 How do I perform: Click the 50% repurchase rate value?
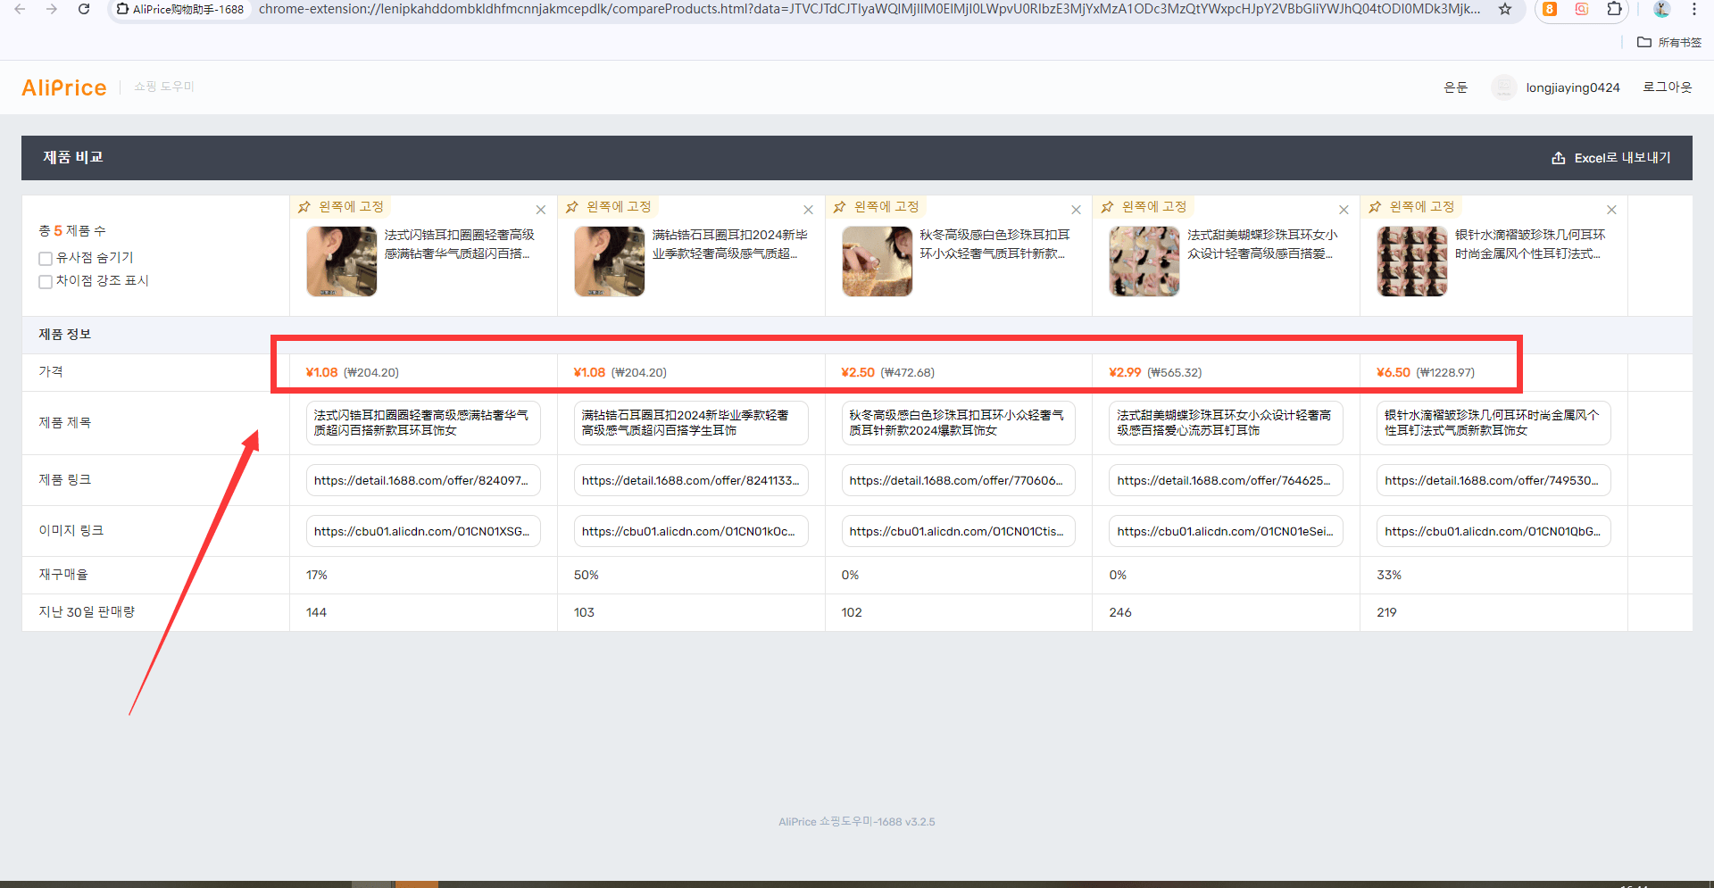[586, 575]
